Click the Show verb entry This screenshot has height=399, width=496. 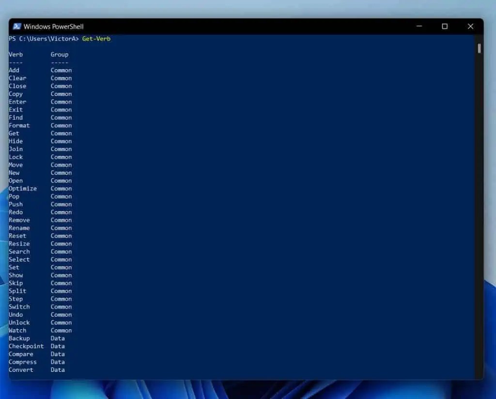coord(15,276)
